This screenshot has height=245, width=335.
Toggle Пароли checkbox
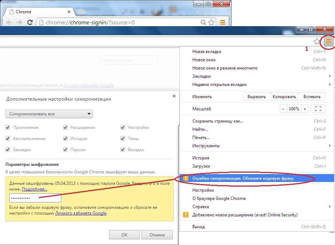[x=65, y=149]
